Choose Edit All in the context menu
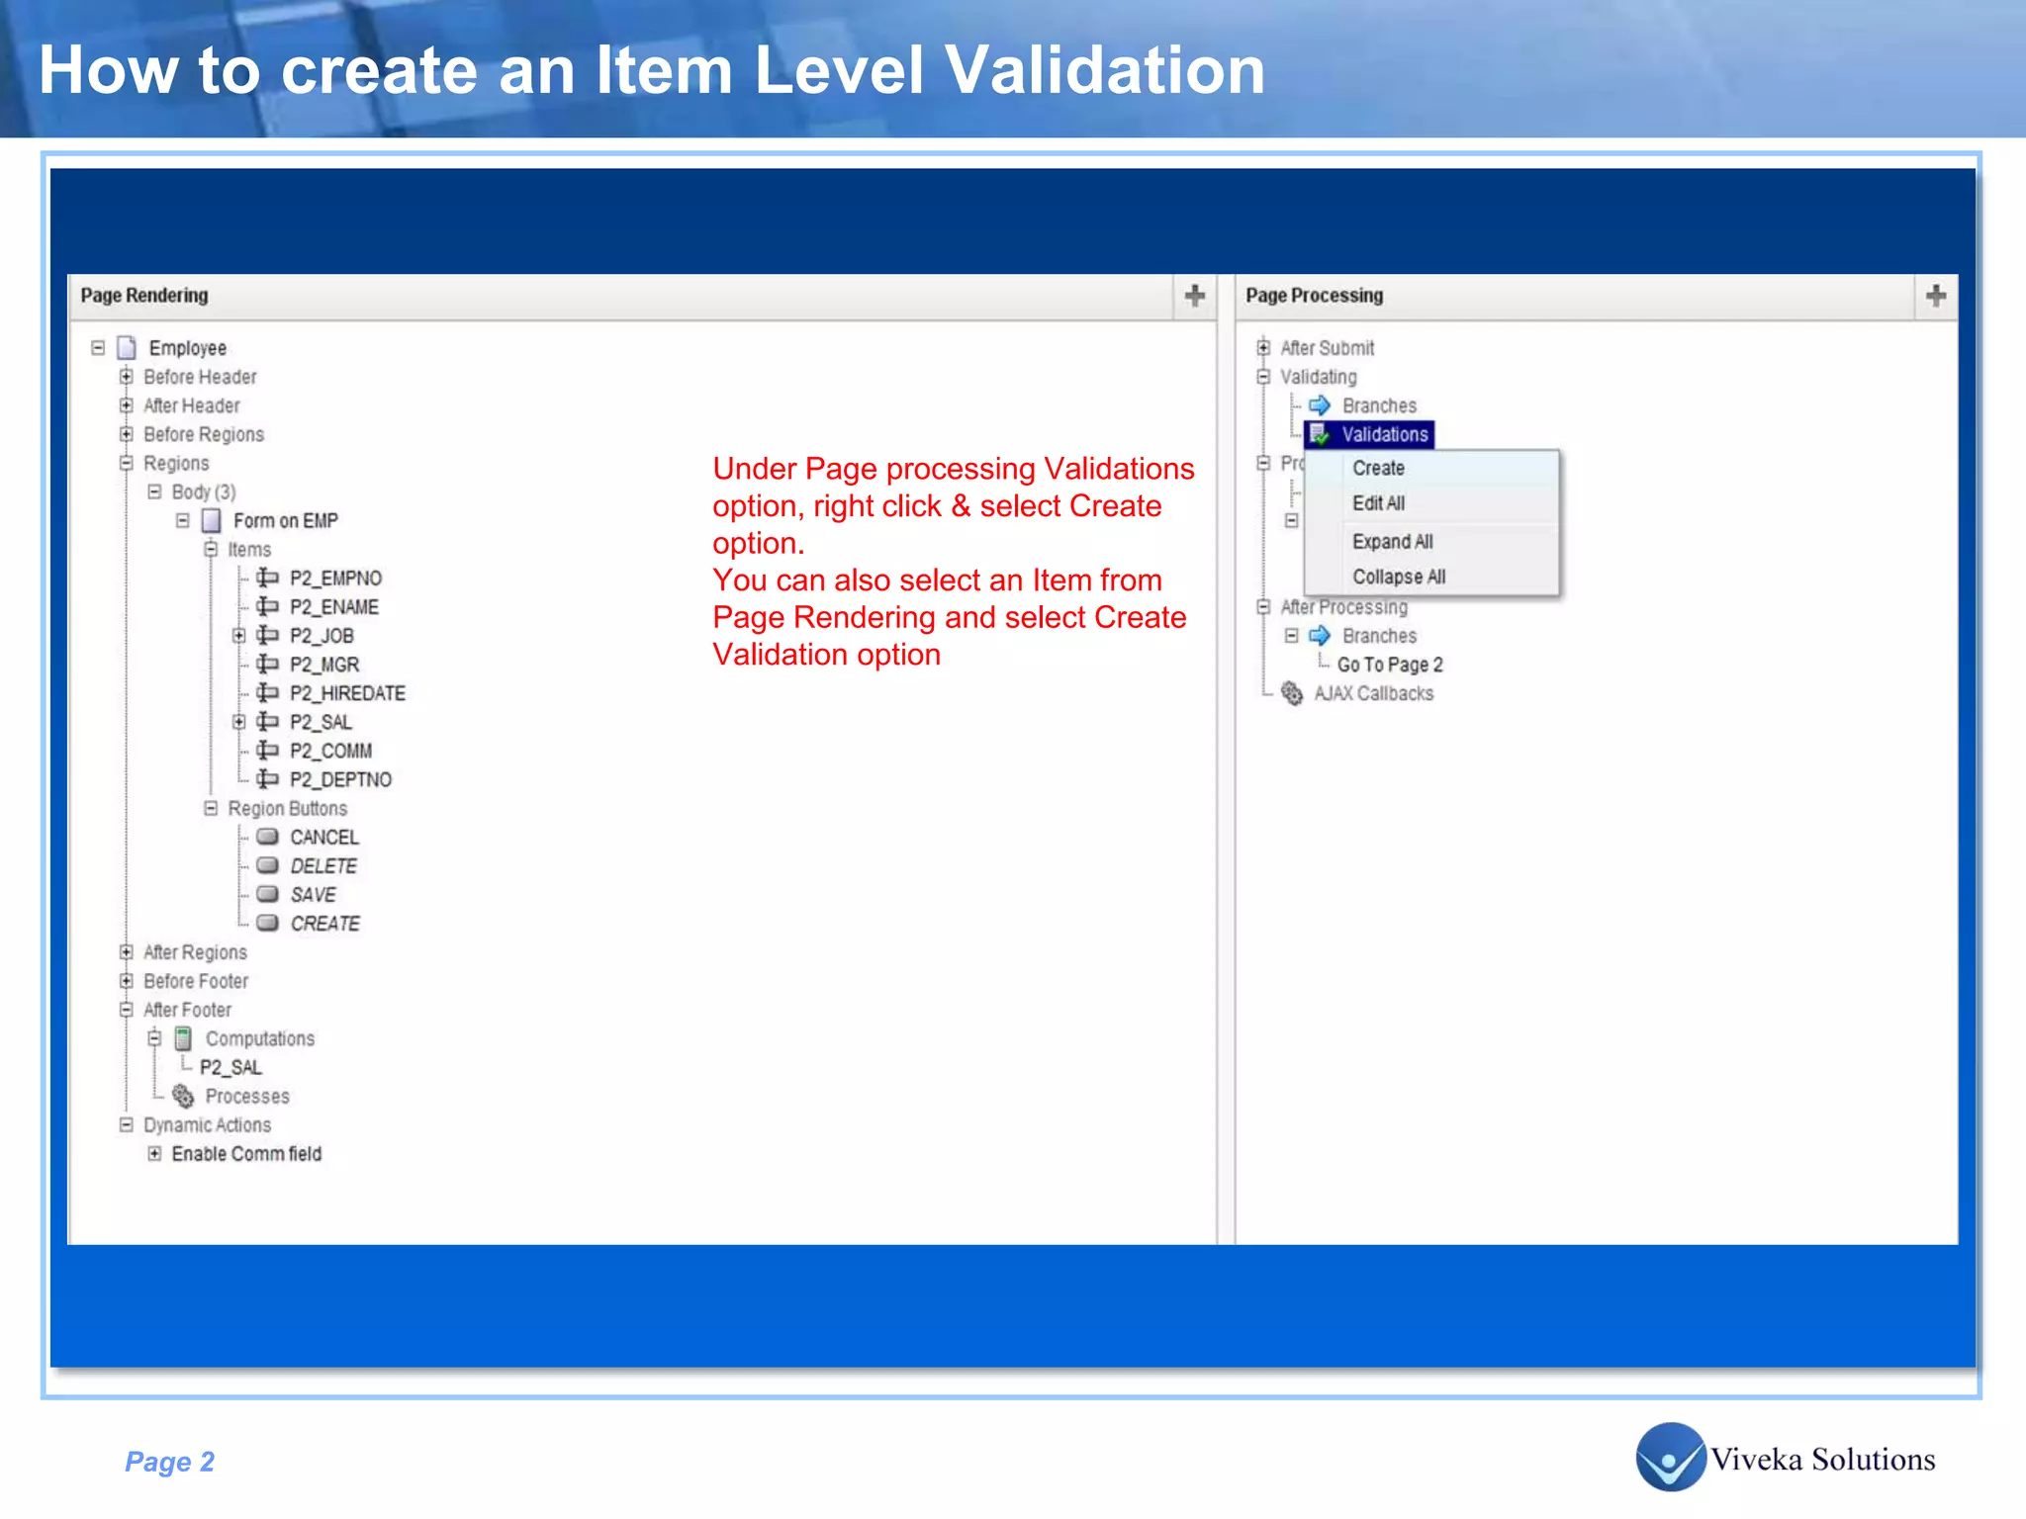Viewport: 2026px width, 1519px height. (x=1378, y=503)
